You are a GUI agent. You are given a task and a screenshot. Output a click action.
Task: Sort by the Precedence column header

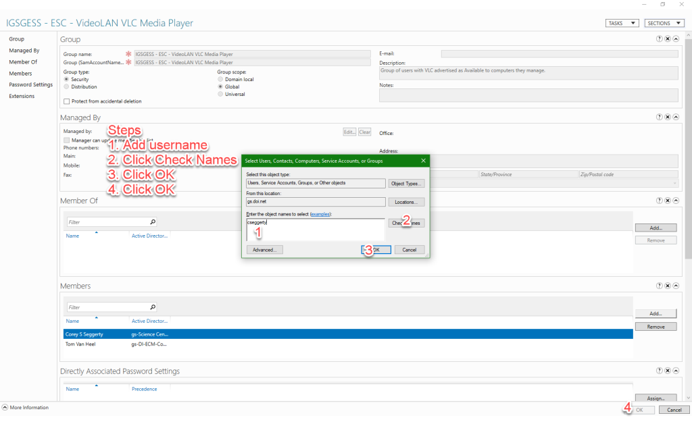pos(145,389)
